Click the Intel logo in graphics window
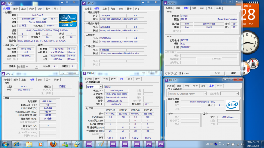 pyautogui.click(x=232, y=105)
